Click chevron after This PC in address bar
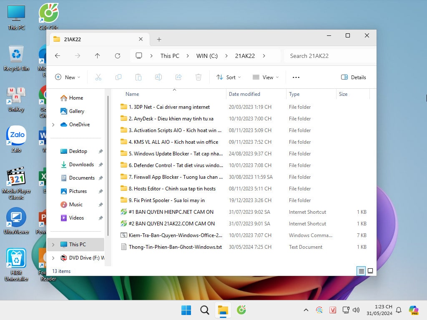Viewport: 427px width, 320px height. (188, 56)
